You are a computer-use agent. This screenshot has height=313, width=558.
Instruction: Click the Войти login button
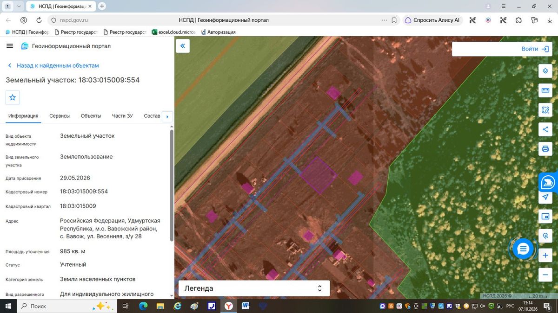pos(536,49)
